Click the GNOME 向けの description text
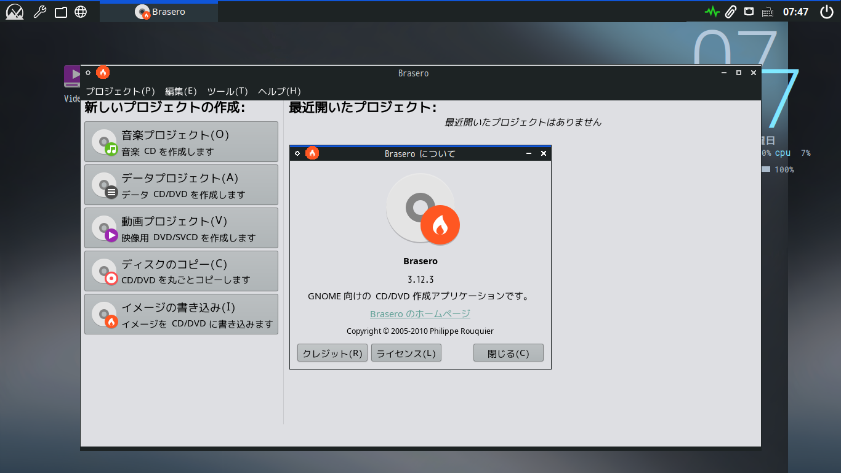The width and height of the screenshot is (841, 473). coord(419,296)
